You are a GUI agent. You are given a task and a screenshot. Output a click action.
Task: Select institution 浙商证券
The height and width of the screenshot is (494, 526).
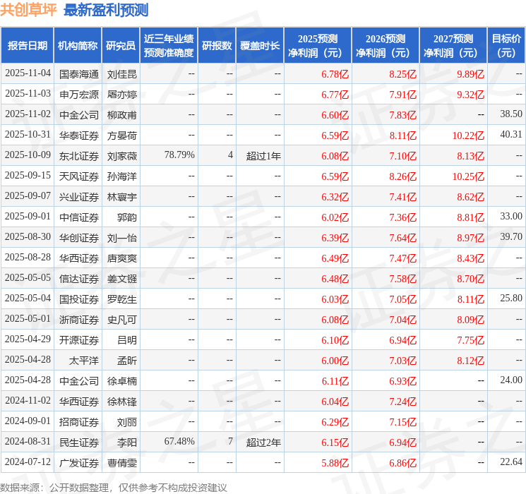79,320
